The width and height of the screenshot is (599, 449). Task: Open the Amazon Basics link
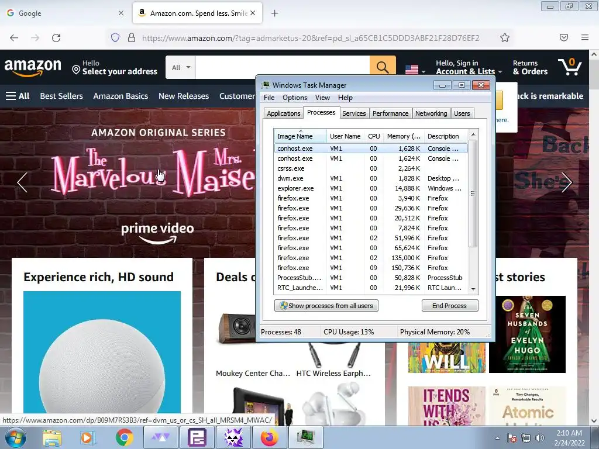pyautogui.click(x=121, y=96)
